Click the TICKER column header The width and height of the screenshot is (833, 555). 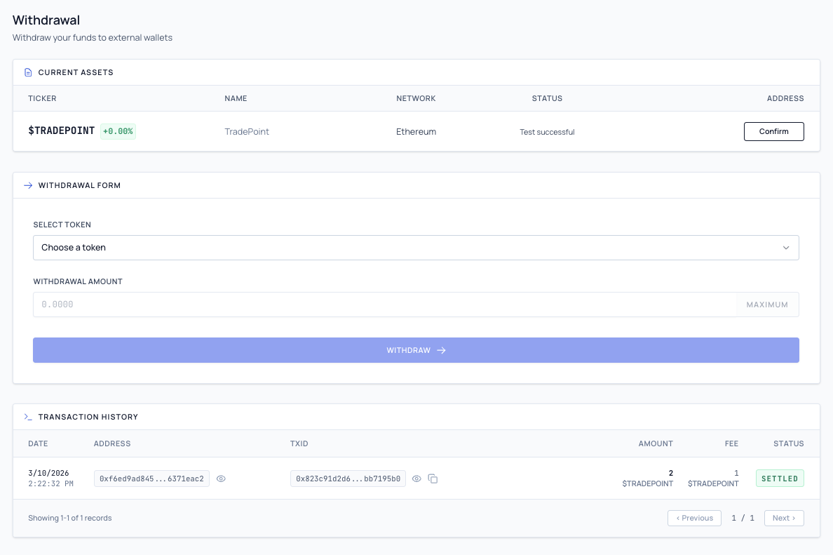42,98
